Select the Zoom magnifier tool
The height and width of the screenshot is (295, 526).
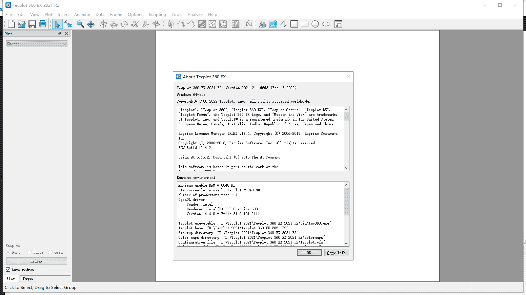tap(80, 24)
